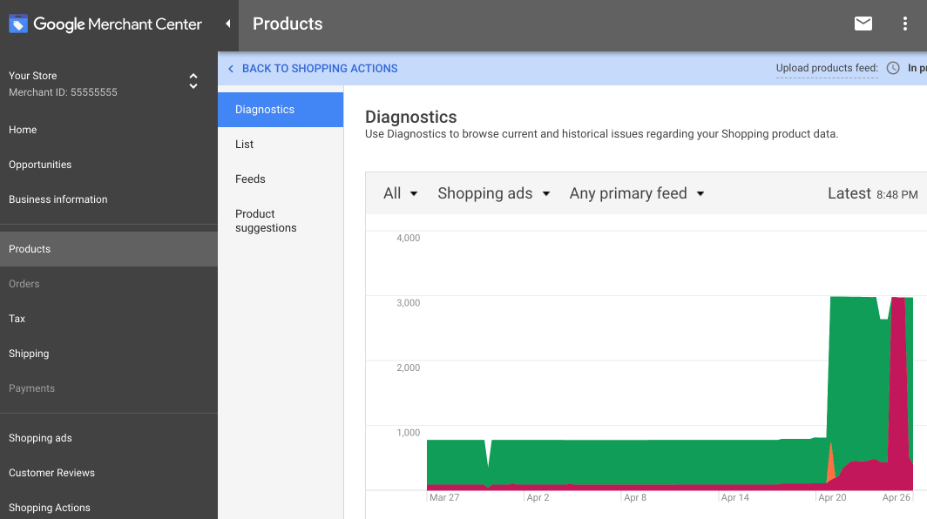Click the back chevron before Back To Shopping Actions

tap(231, 68)
